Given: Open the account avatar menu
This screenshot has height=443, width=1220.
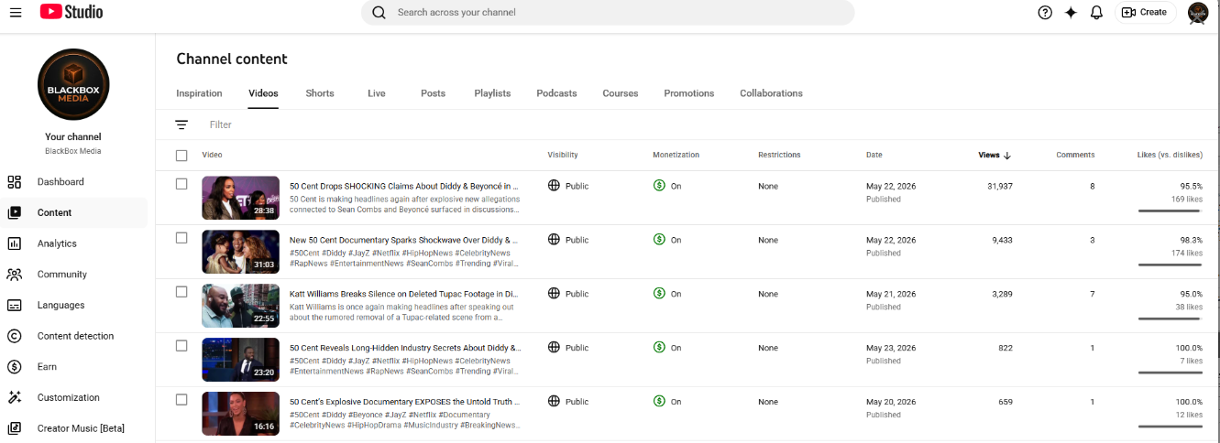Looking at the screenshot, I should [x=1198, y=12].
